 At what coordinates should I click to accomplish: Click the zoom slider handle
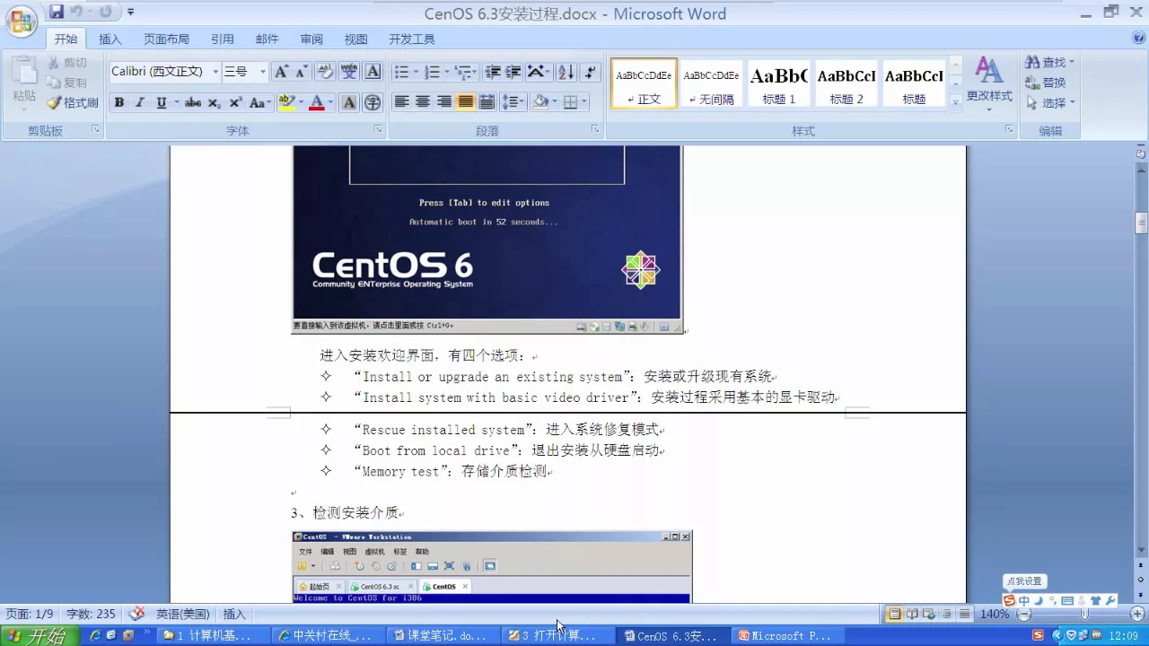tap(1084, 614)
